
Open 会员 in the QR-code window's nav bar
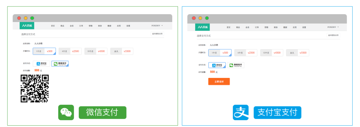[72, 26]
